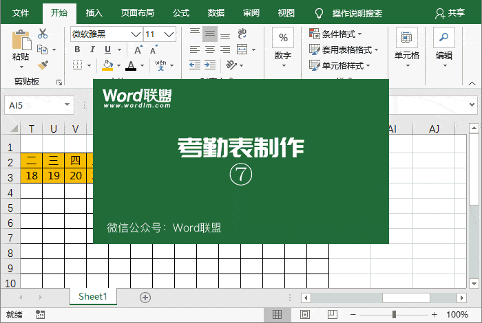Expand the 微软雅黑 font name list
This screenshot has height=323, width=482.
point(136,34)
